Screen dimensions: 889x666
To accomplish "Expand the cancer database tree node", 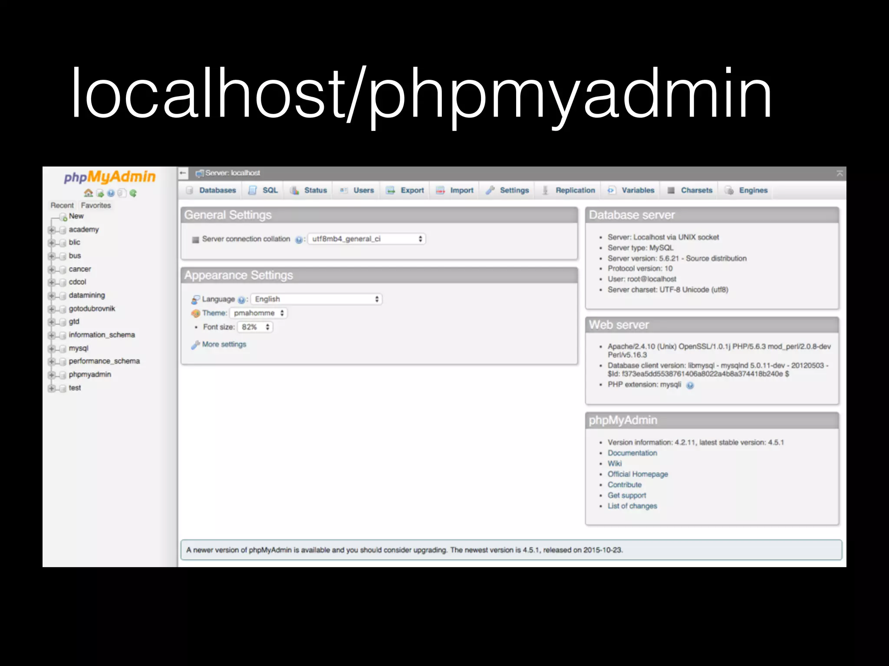I will (x=52, y=270).
